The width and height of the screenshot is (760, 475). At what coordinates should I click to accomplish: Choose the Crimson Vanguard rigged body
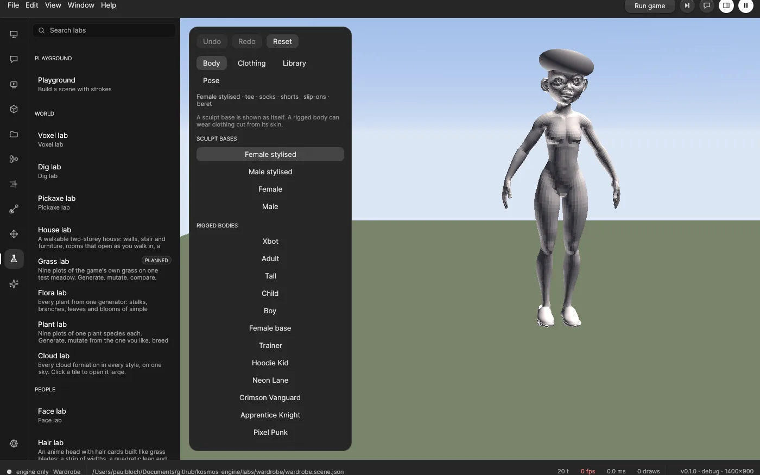(x=270, y=397)
